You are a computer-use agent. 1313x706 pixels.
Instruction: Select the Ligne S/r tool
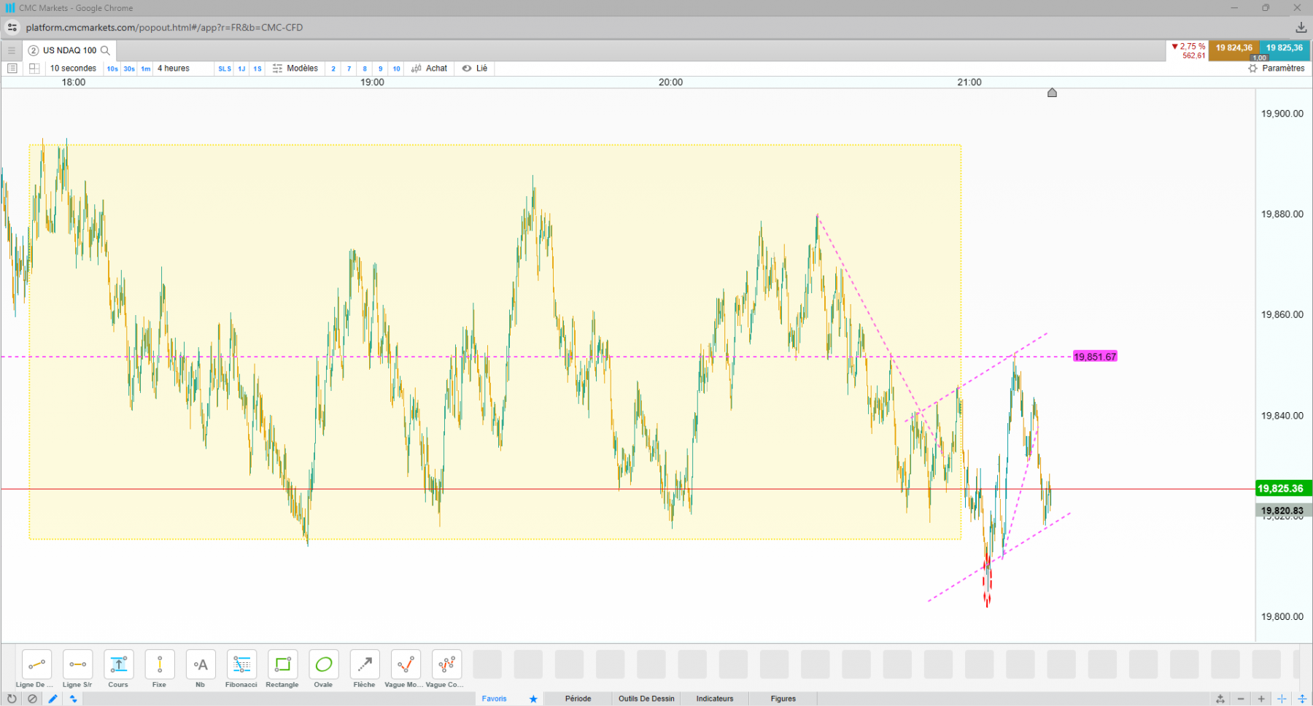click(77, 664)
